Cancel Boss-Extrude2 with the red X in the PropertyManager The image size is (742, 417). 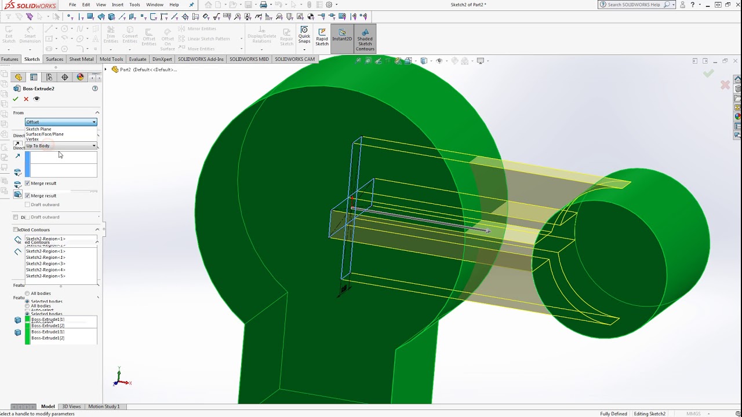[x=26, y=99]
